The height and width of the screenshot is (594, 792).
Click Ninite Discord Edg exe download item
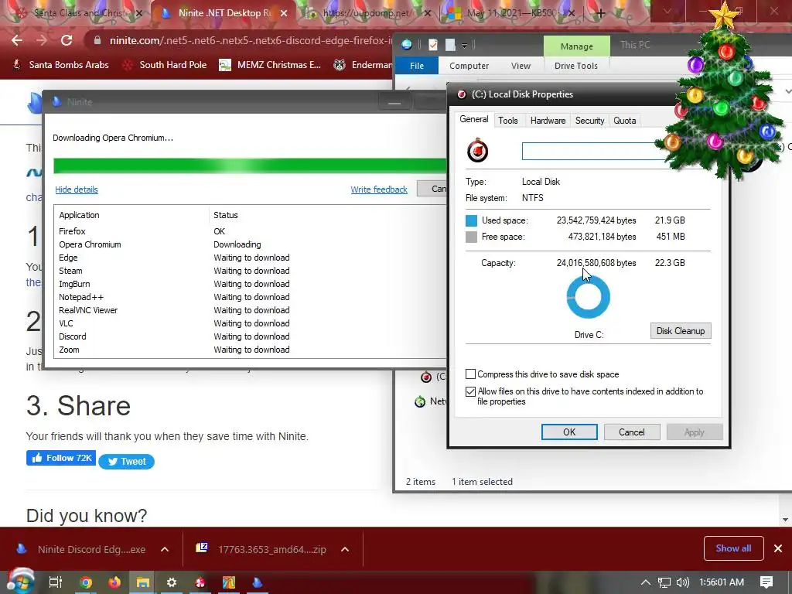point(80,549)
